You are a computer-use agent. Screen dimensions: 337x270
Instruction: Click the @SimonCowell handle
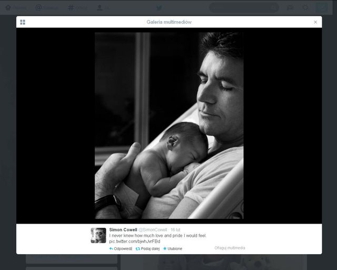pyautogui.click(x=153, y=230)
